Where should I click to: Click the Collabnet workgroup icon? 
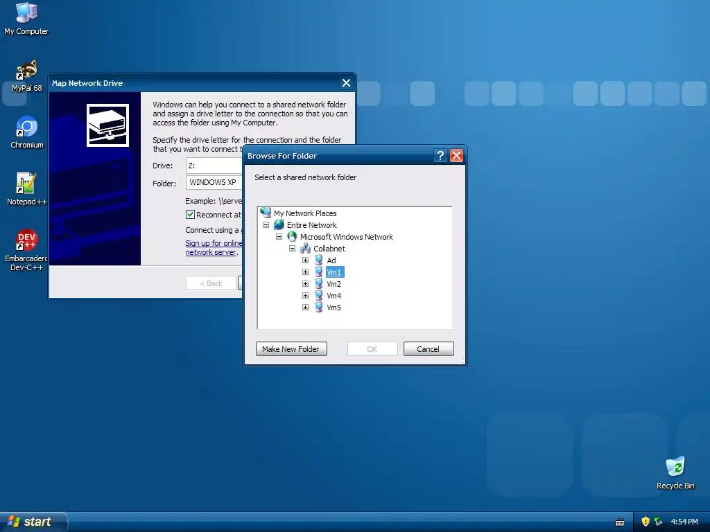[x=305, y=249]
